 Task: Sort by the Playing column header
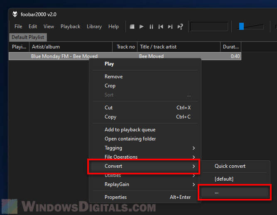click(19, 47)
